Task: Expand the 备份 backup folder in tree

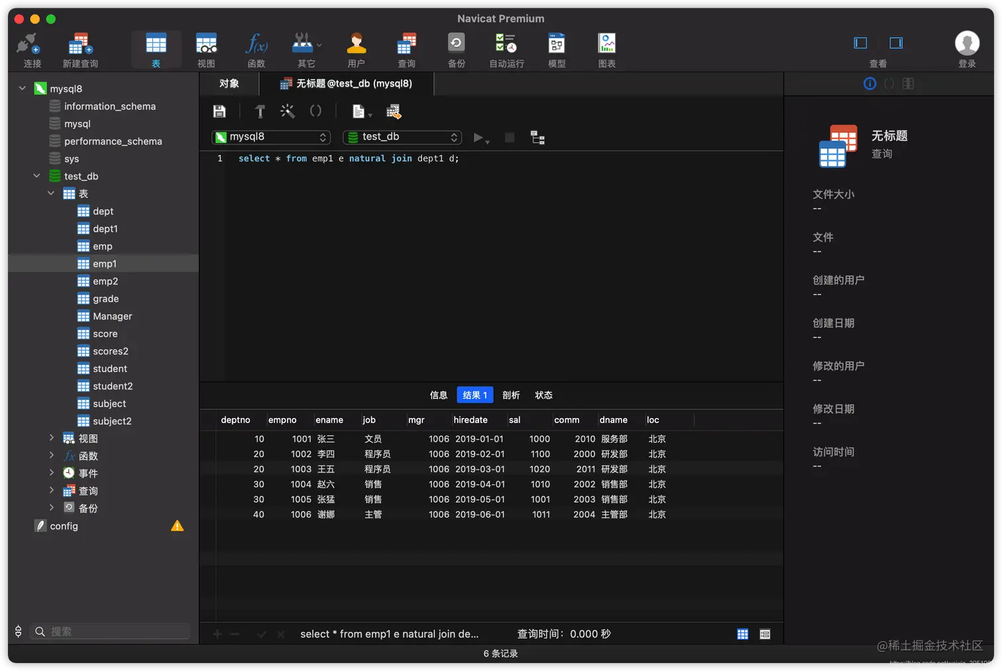Action: click(x=51, y=507)
